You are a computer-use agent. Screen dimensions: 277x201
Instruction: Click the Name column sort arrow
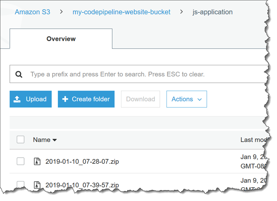(x=55, y=140)
